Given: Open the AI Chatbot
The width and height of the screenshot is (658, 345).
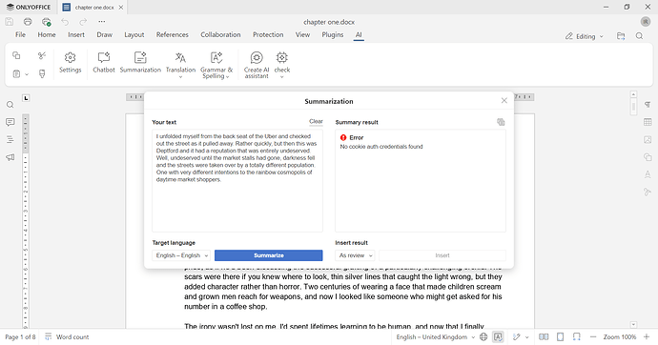Looking at the screenshot, I should 104,63.
